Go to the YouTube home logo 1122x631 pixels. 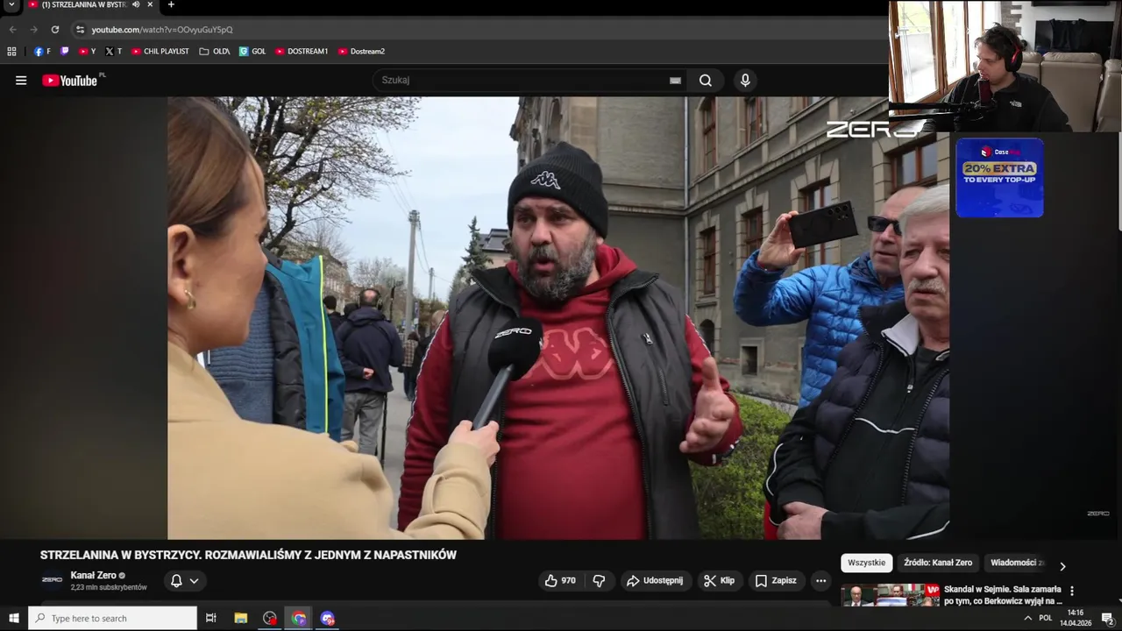click(69, 81)
